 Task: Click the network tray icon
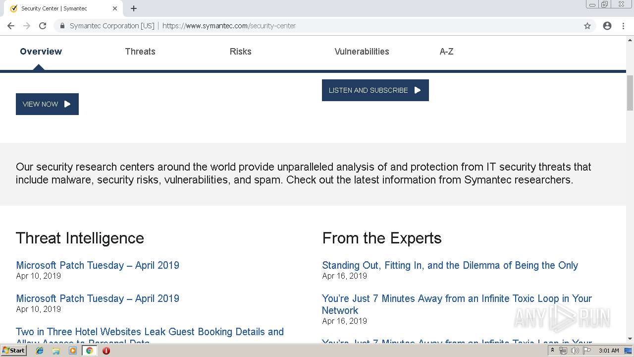(x=563, y=351)
